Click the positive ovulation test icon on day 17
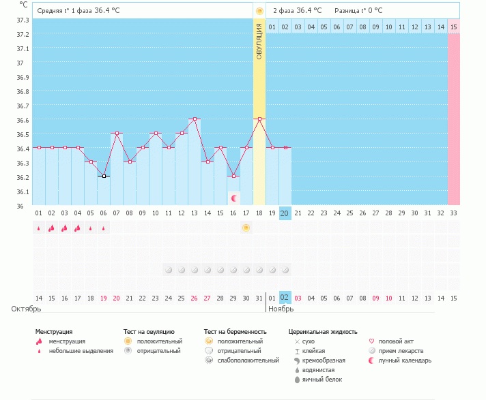 click(x=246, y=227)
